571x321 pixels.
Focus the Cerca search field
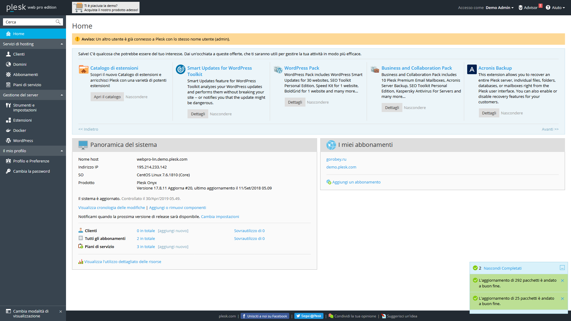(x=29, y=22)
